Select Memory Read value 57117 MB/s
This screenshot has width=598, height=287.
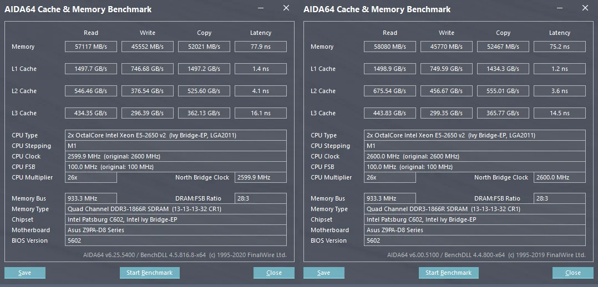pyautogui.click(x=91, y=47)
